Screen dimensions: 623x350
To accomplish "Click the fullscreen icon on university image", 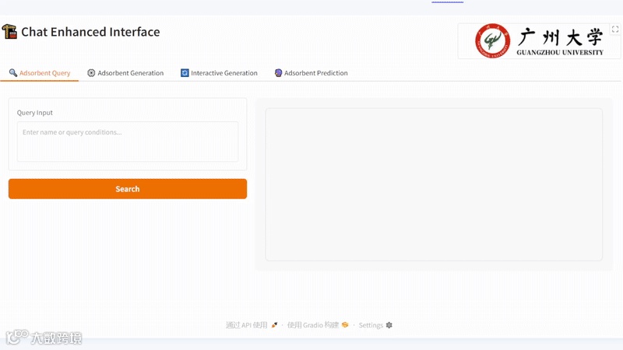I will (x=615, y=30).
